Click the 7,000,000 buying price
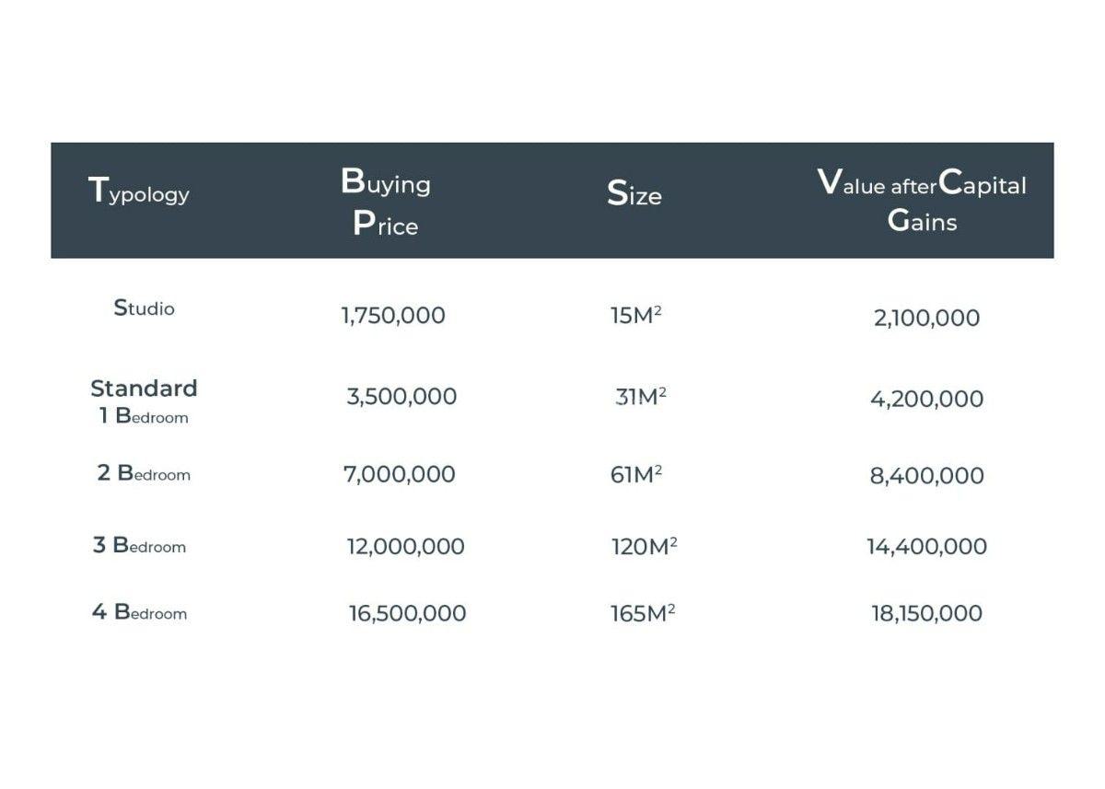The width and height of the screenshot is (1105, 789). [400, 475]
